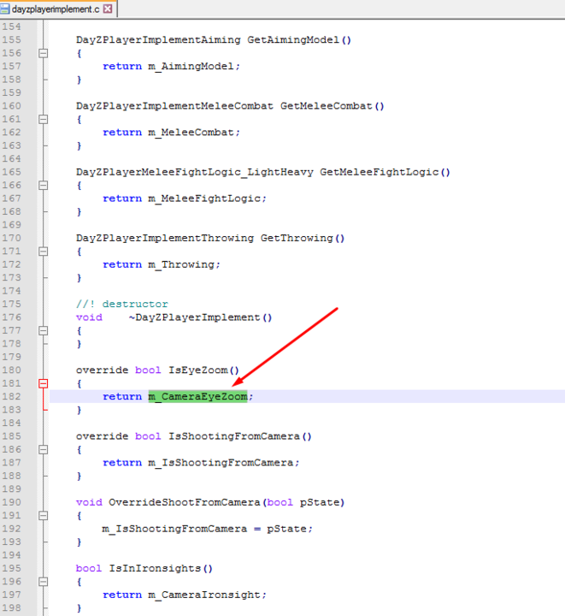This screenshot has height=616, width=565.
Task: Click return keyword on line 182
Action: [x=122, y=397]
